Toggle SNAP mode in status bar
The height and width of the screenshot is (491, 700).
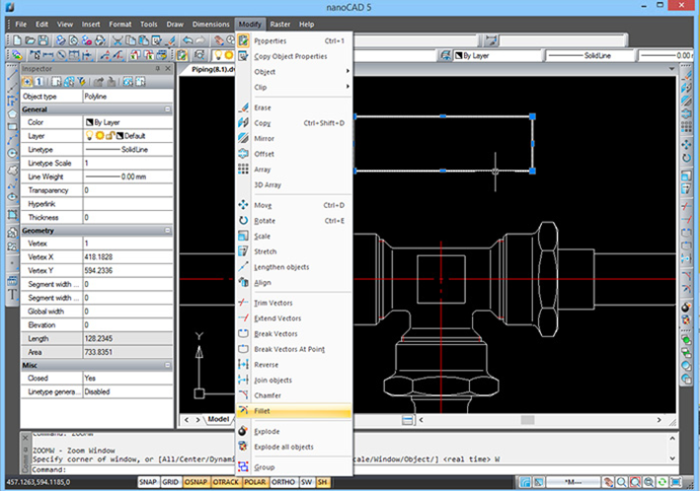coord(149,483)
